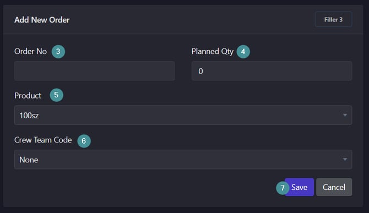Select the number 5 badge next to Product

57,95
